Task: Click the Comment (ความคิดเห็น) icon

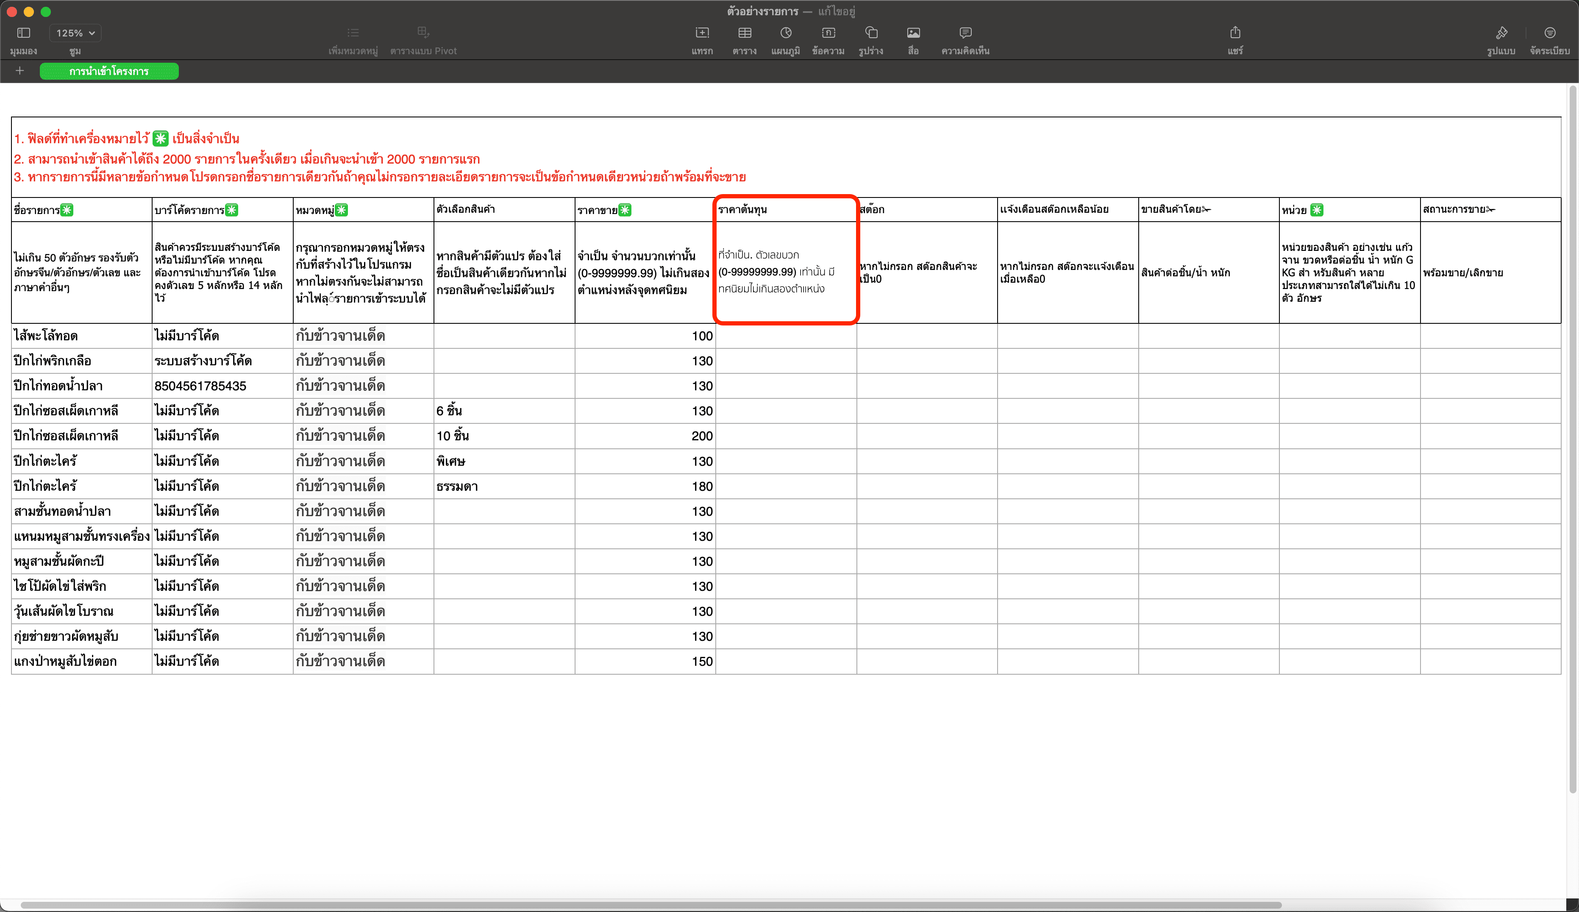Action: (965, 33)
